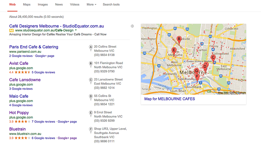Click the www.studioequator.com.au/Cafe-Design URL
The height and width of the screenshot is (146, 261).
[x=44, y=30]
